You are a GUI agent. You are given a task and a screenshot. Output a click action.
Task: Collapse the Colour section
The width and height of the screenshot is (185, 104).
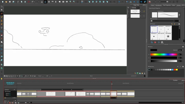click(x=149, y=47)
